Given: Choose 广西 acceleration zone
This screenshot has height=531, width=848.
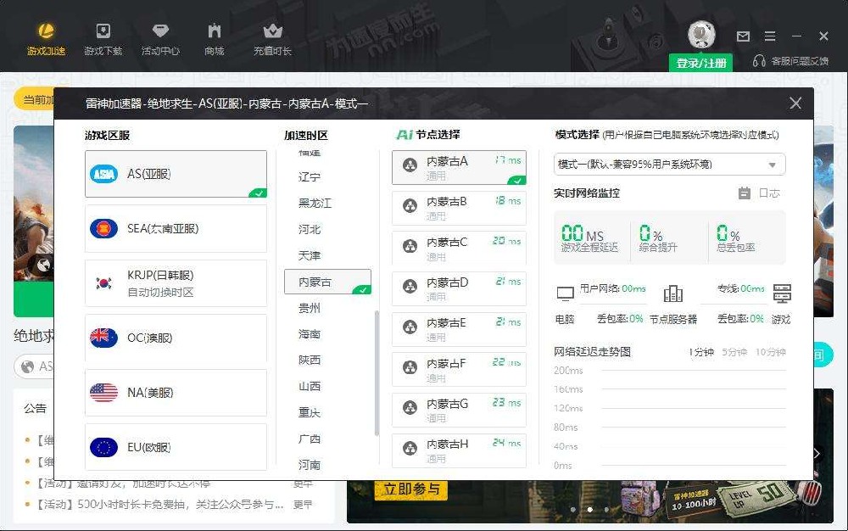Looking at the screenshot, I should point(310,439).
